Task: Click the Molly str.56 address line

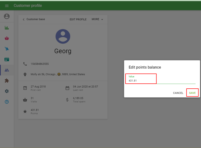Action: [x=58, y=74]
